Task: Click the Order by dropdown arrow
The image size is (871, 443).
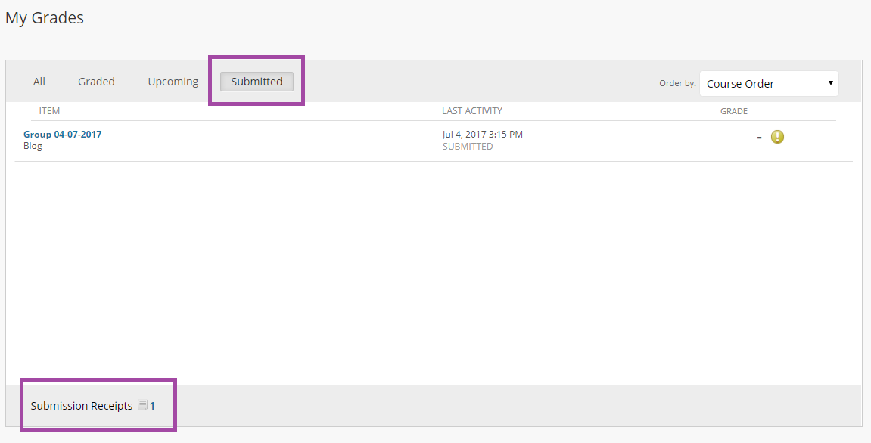Action: click(830, 83)
